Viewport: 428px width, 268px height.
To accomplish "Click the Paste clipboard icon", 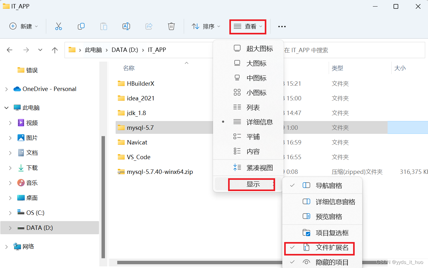I will point(104,26).
